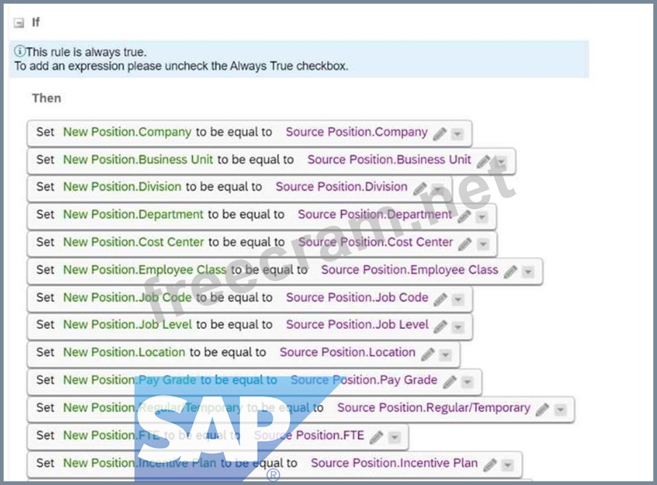Click Source Position.Location value text
This screenshot has width=657, height=485.
347,353
